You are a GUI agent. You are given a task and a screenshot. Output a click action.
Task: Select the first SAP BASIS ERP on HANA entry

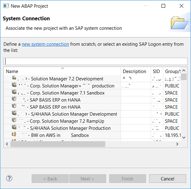(x=62, y=100)
